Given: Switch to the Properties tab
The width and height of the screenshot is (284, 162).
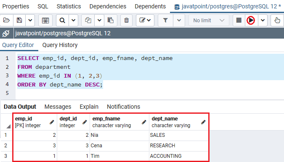Looking at the screenshot, I should 16,6.
